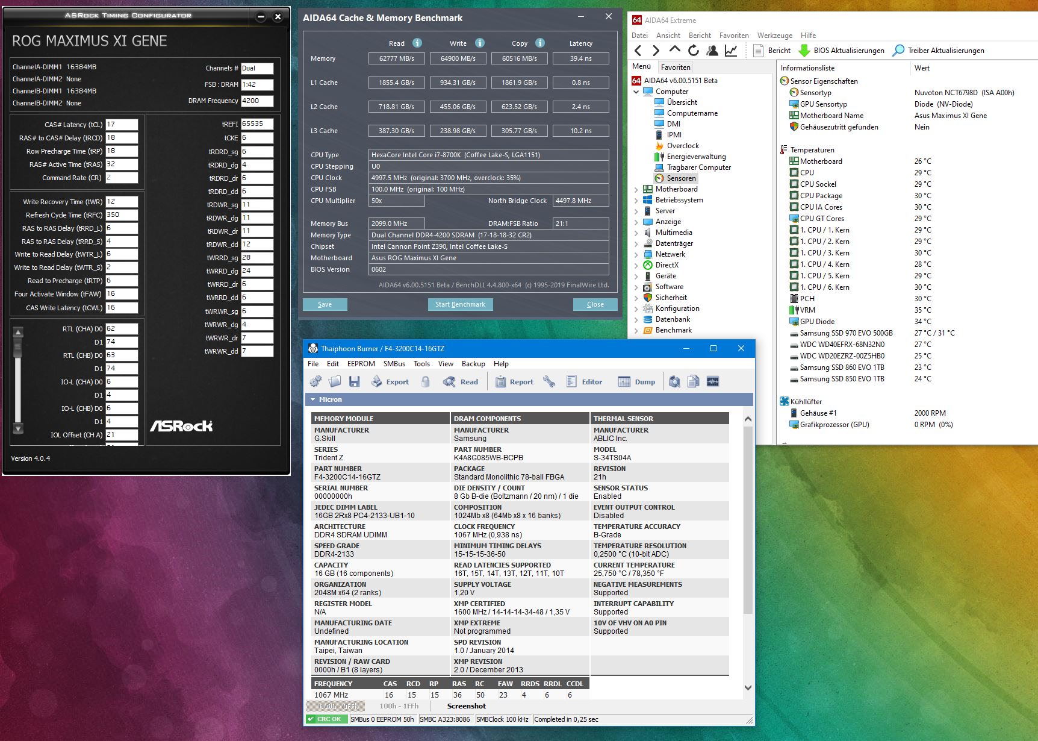Click the ASRock Timing Configurator vertical scrollbar
This screenshot has width=1038, height=741.
18,381
